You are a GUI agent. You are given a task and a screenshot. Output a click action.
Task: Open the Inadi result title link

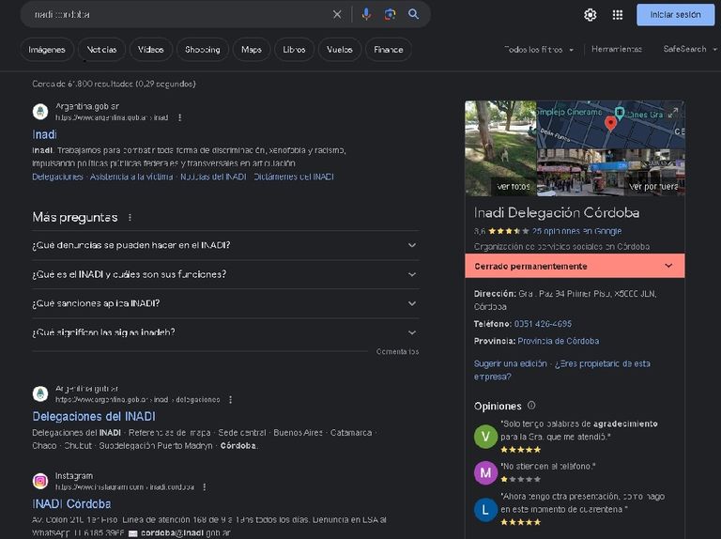tap(45, 134)
